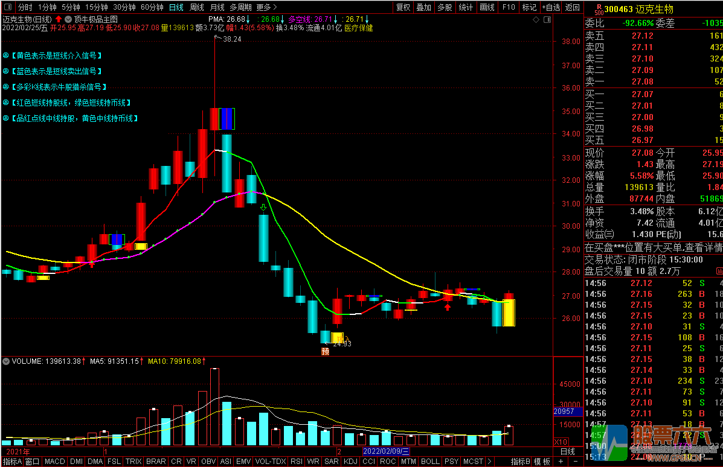
Task: Toggle 复权 price adjustment button
Action: pos(403,7)
